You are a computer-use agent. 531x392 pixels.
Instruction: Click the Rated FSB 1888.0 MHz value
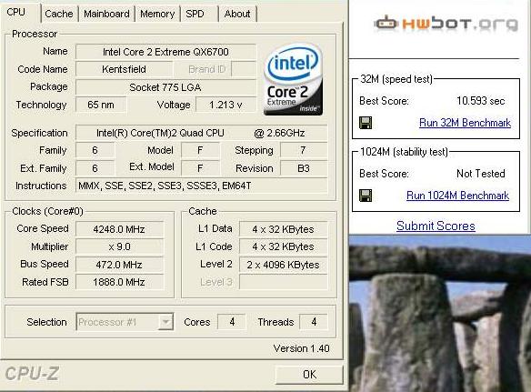(x=119, y=282)
